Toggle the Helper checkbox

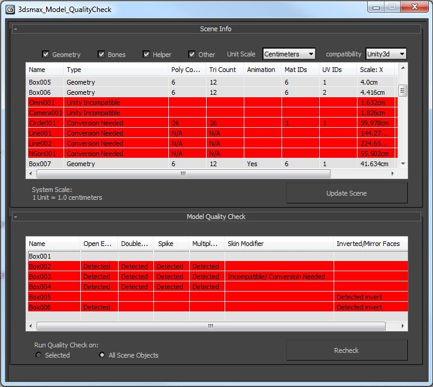pyautogui.click(x=146, y=54)
